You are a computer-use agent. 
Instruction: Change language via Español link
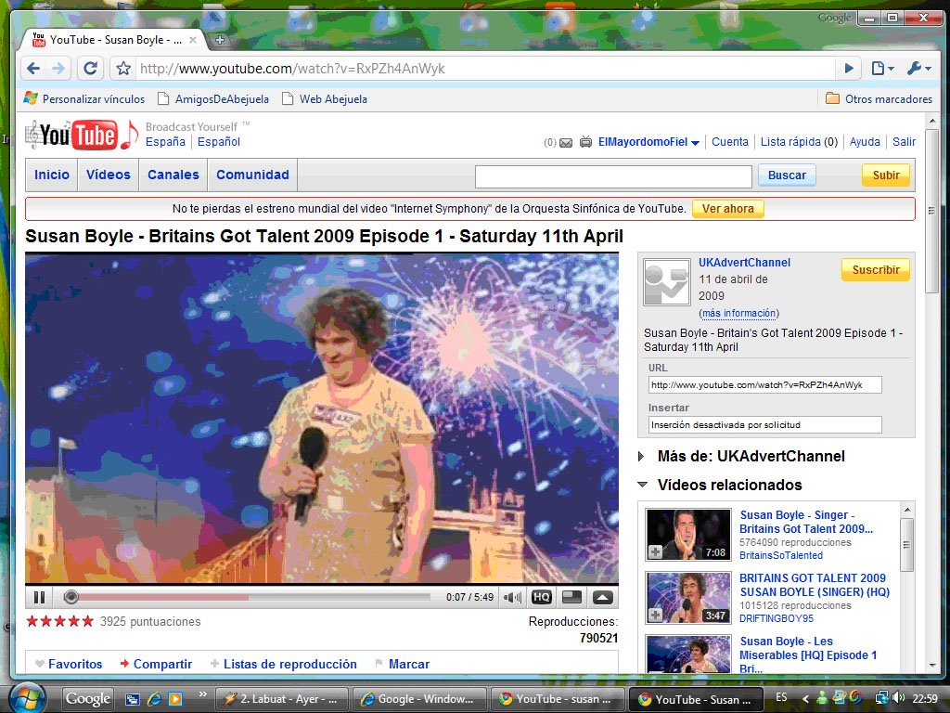[x=219, y=142]
